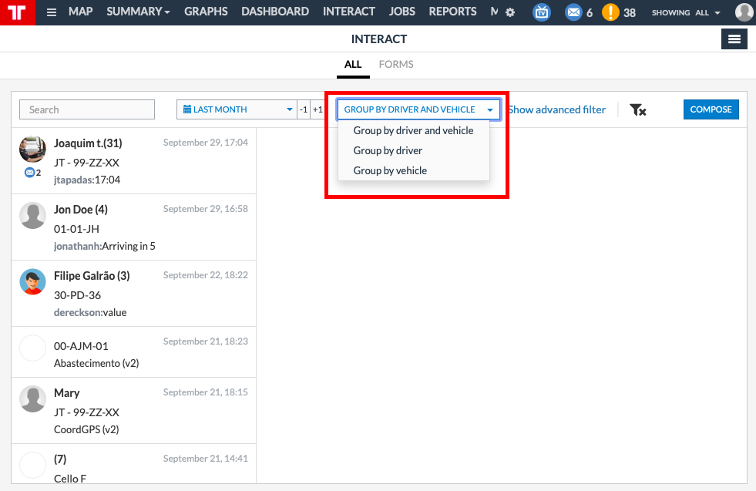Click the Search input field
The height and width of the screenshot is (491, 756).
[87, 109]
